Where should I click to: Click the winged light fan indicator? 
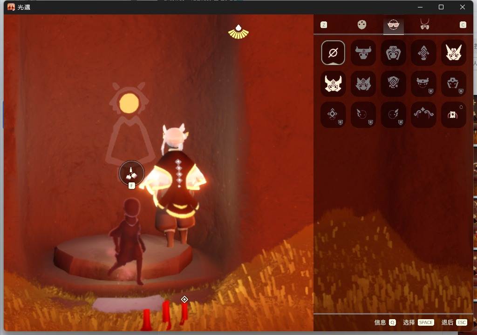click(238, 32)
